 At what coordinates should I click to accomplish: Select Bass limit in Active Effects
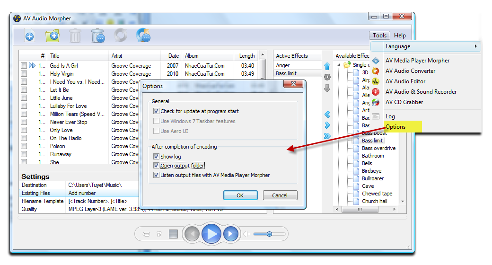[x=286, y=73]
